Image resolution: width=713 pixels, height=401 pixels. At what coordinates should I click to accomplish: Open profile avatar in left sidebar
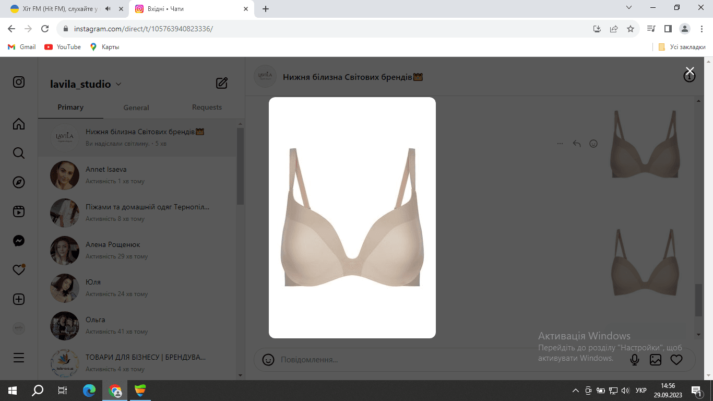(19, 328)
